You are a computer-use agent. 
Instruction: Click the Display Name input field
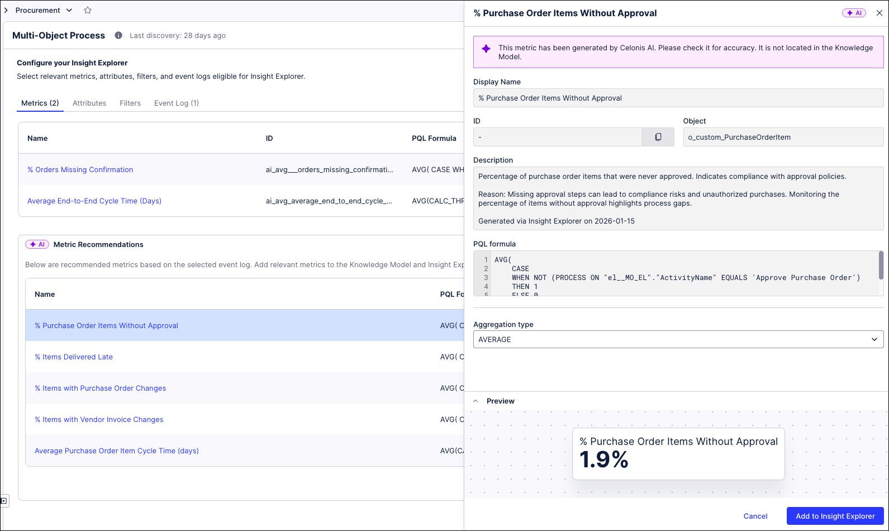678,98
